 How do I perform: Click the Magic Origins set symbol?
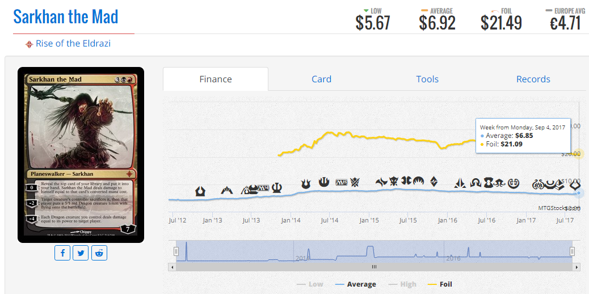coord(418,182)
